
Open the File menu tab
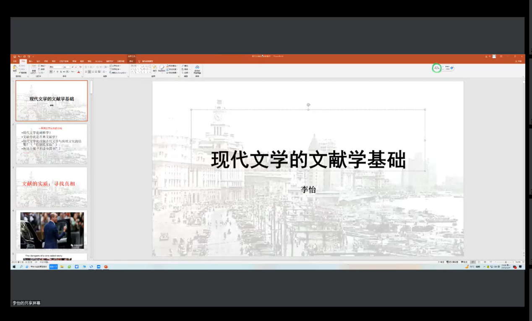(x=15, y=61)
